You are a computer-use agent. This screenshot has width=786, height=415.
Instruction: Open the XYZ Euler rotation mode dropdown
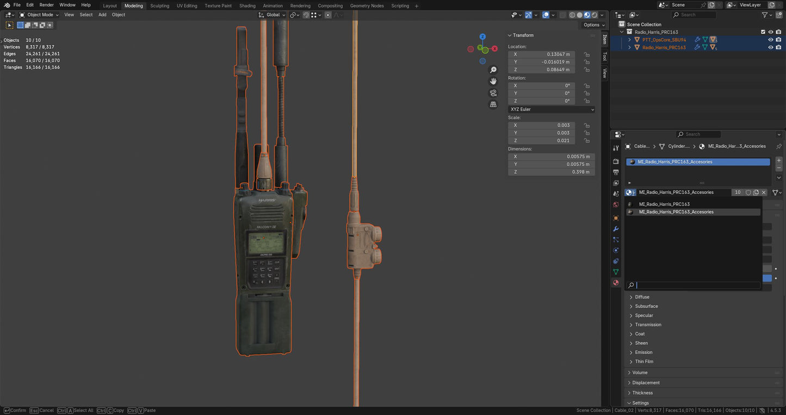552,109
